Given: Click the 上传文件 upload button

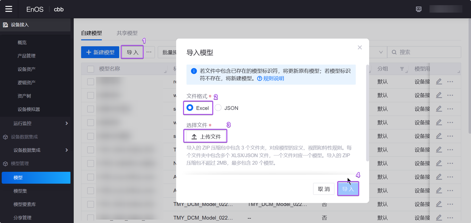Looking at the screenshot, I should (x=206, y=136).
